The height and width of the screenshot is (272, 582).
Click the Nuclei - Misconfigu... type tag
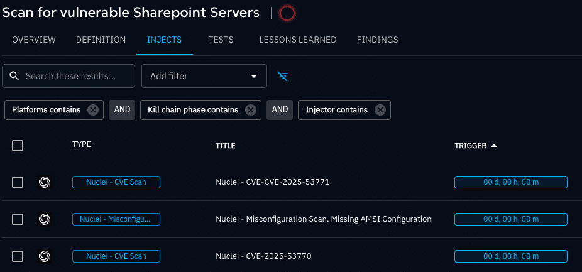[x=116, y=219]
